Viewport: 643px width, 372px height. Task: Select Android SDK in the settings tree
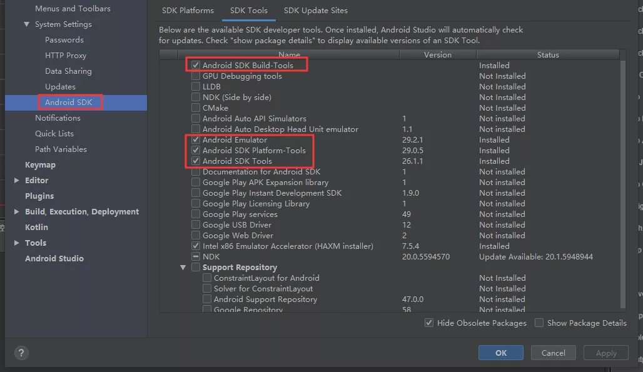pos(69,102)
